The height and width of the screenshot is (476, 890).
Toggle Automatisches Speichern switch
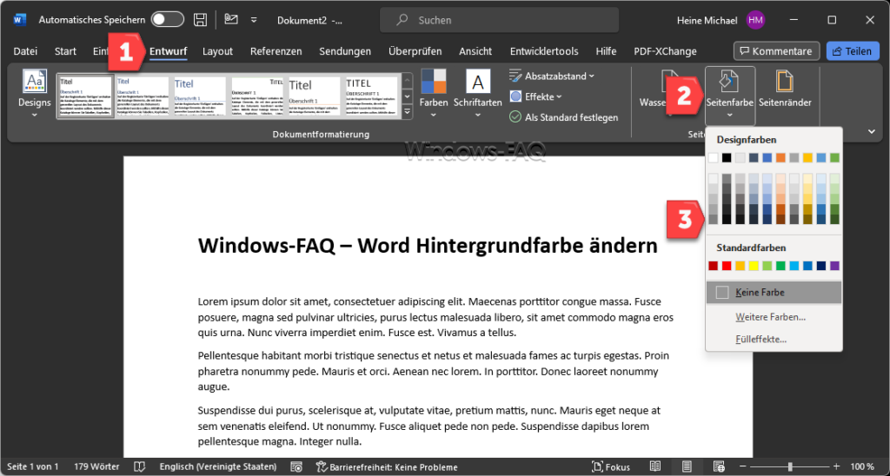(x=168, y=20)
